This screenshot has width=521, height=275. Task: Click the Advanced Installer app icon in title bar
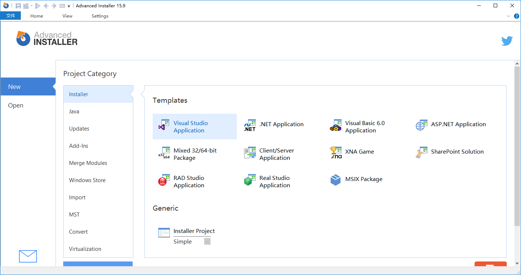point(6,5)
